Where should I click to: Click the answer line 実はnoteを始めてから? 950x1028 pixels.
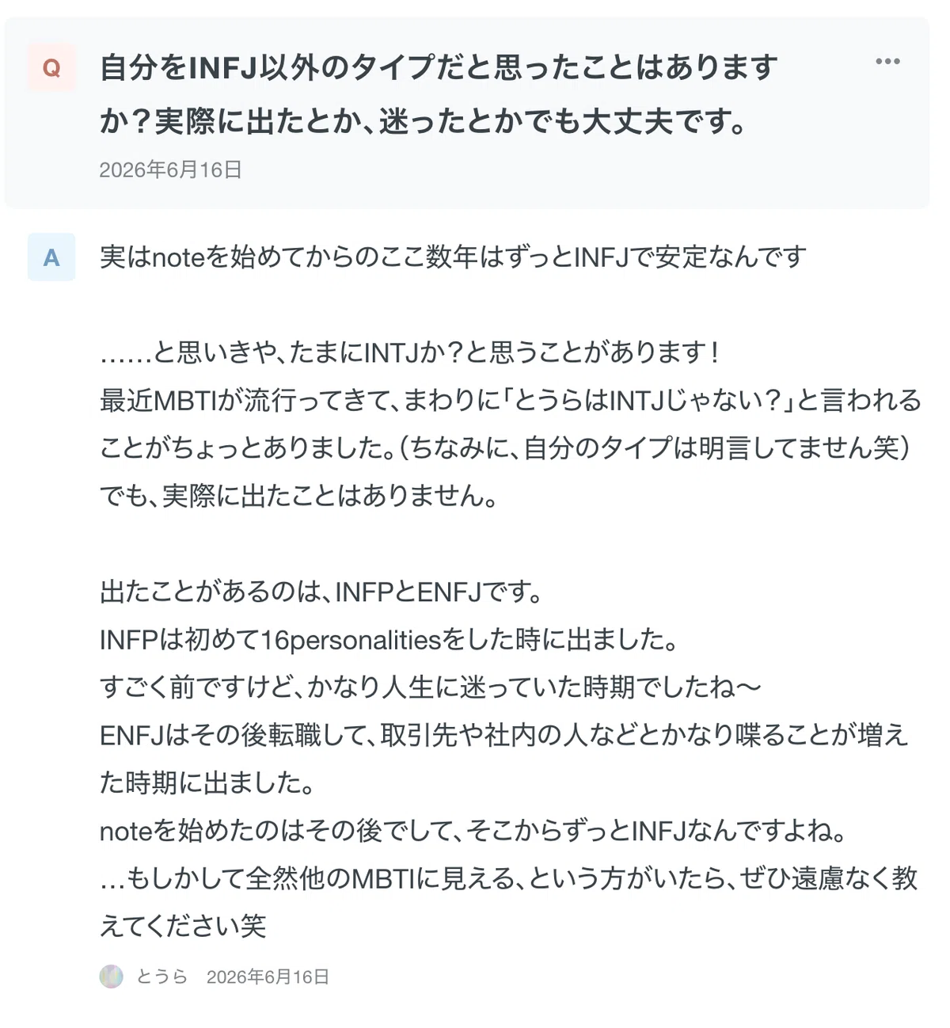click(x=453, y=257)
